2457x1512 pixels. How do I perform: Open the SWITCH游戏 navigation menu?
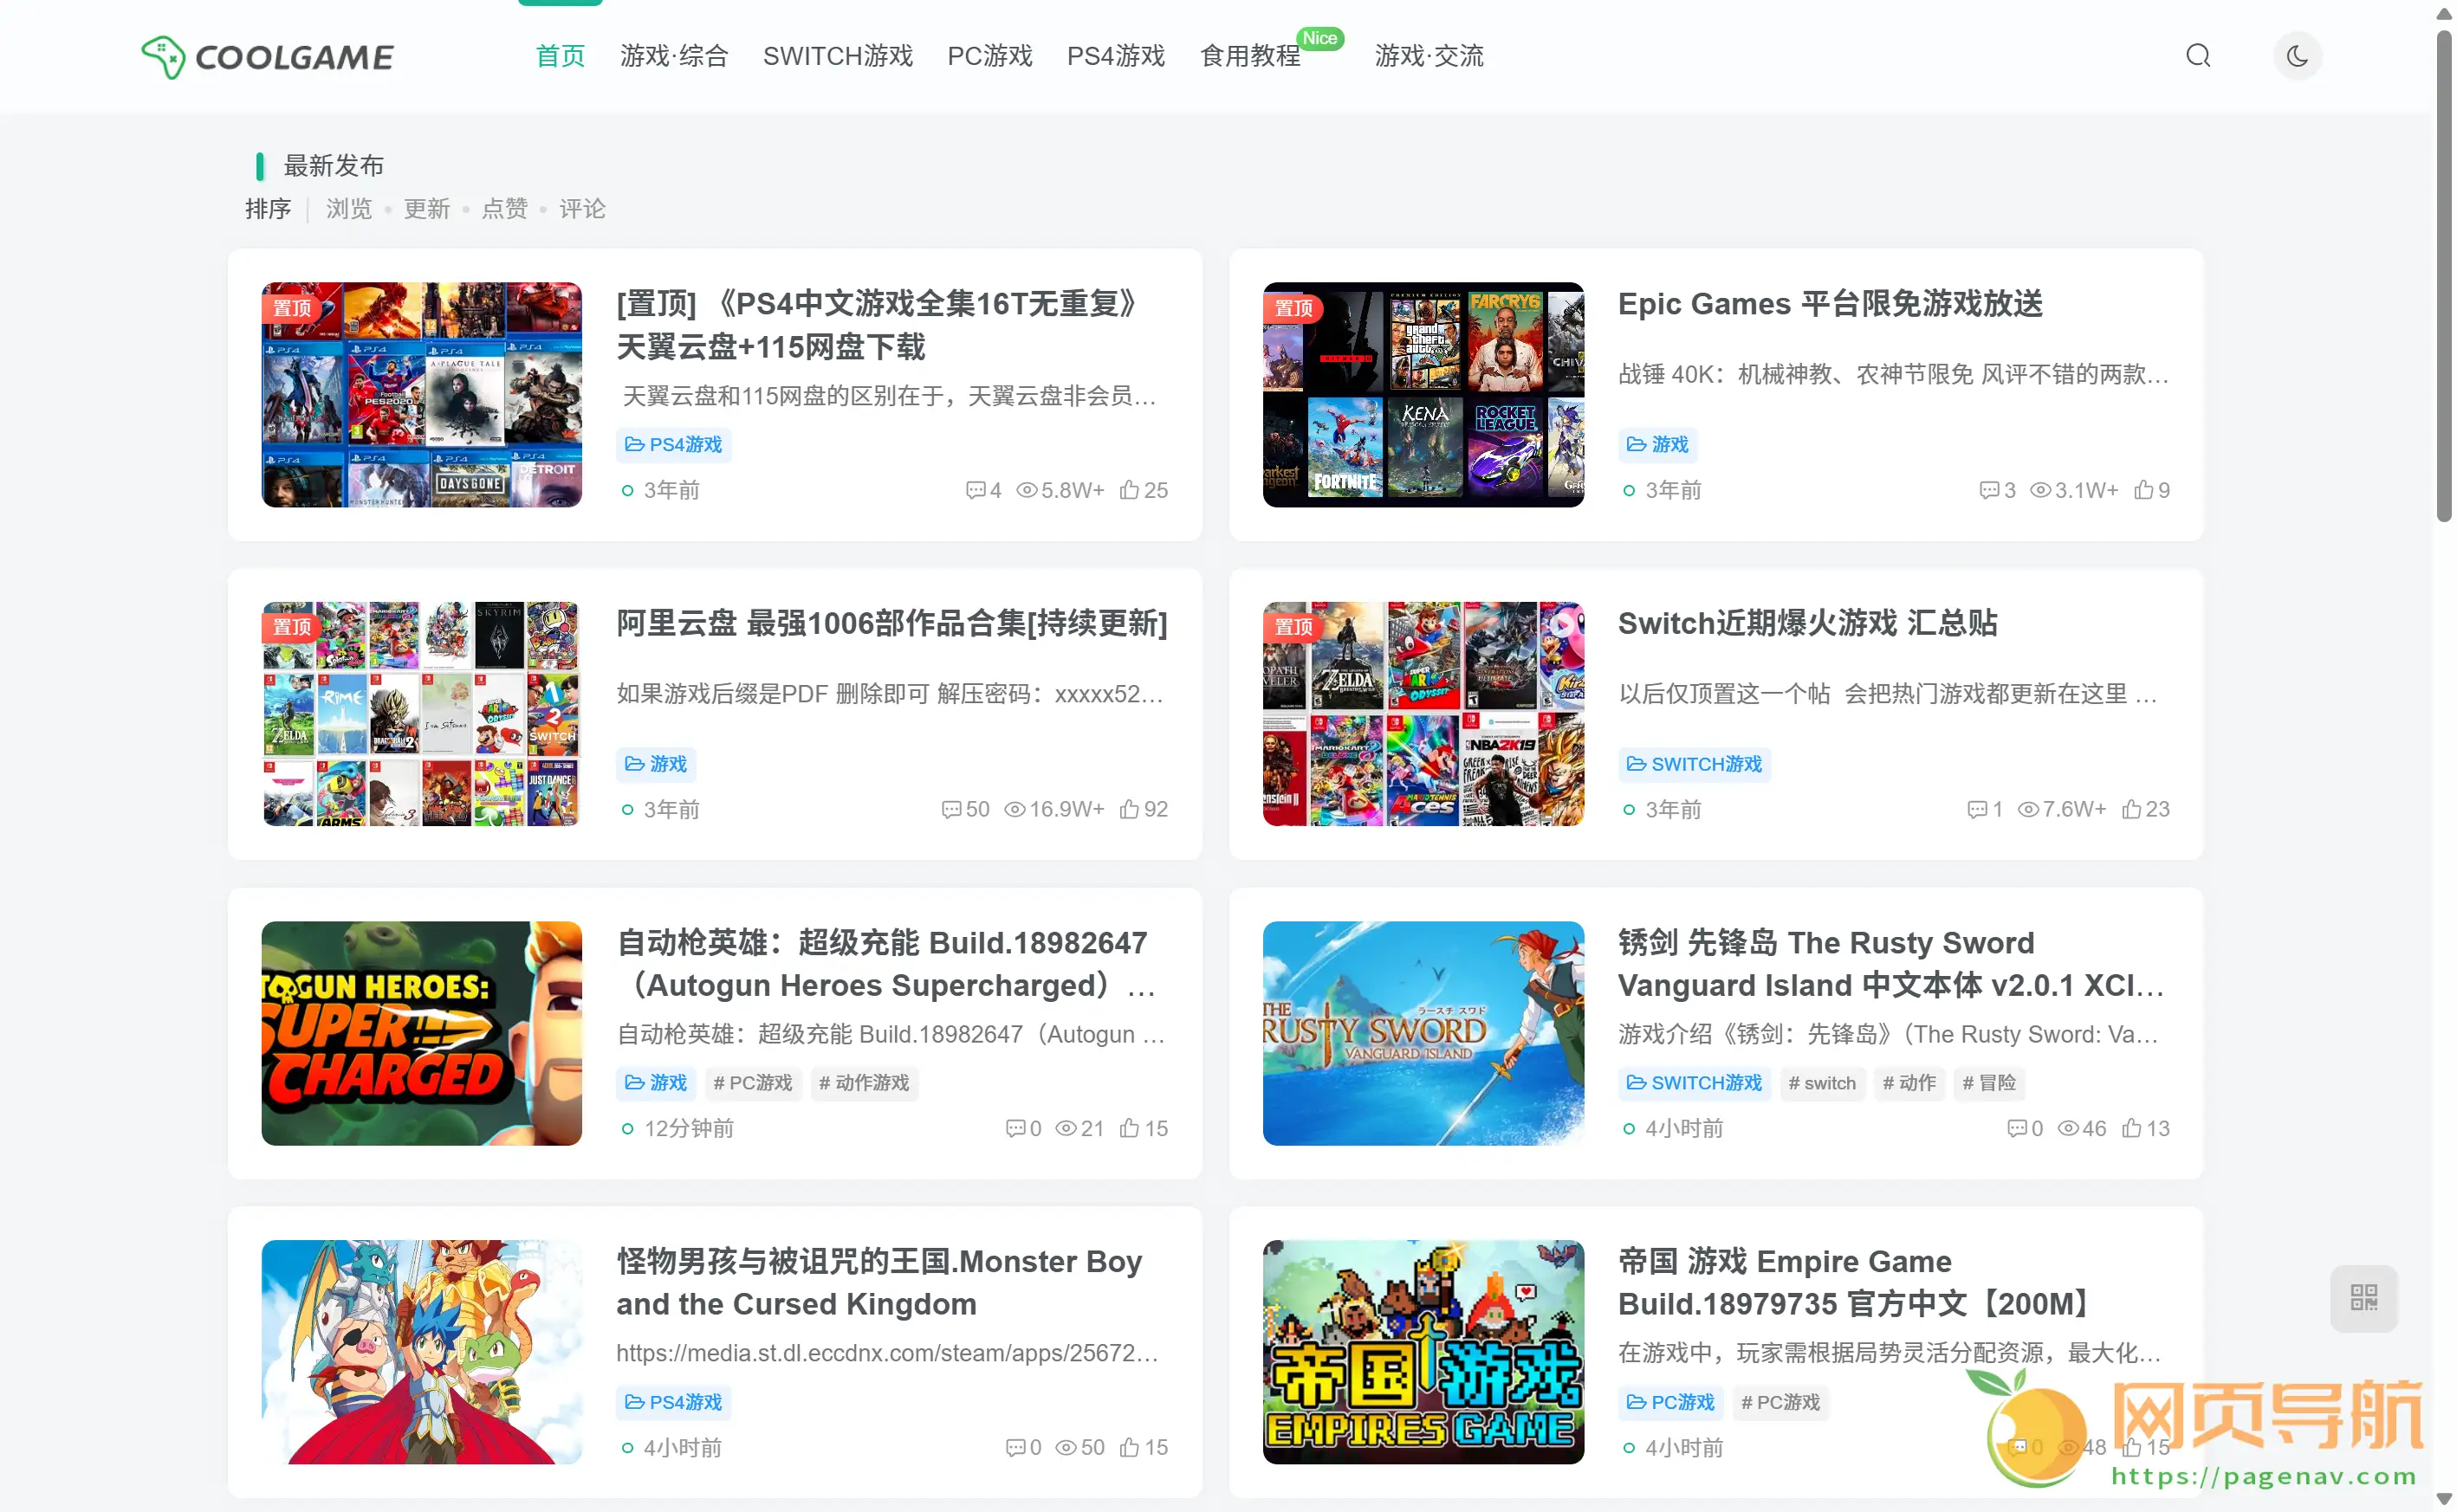click(x=838, y=56)
